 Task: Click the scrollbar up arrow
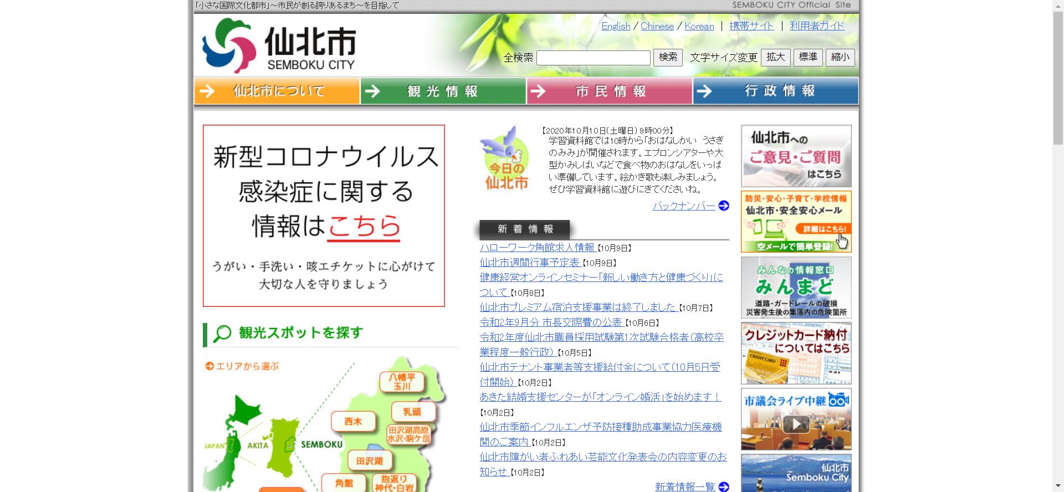tap(1058, 5)
